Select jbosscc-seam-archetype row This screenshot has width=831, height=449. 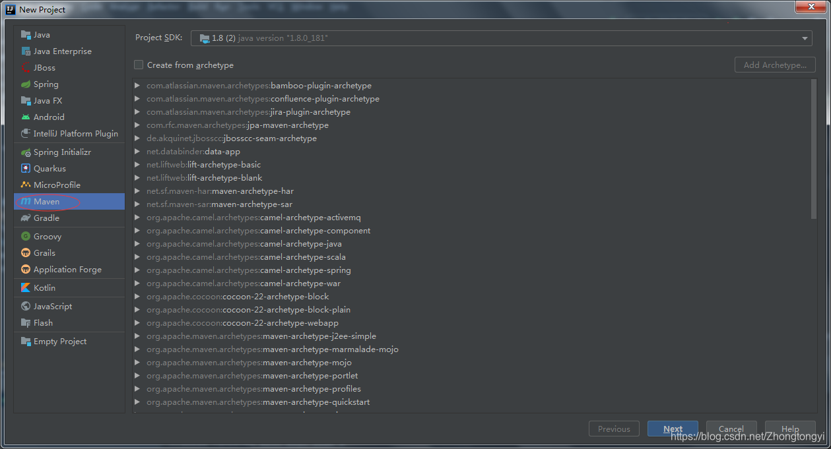[x=471, y=138]
